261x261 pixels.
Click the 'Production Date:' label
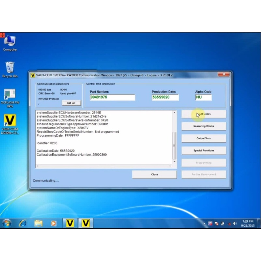pyautogui.click(x=164, y=92)
